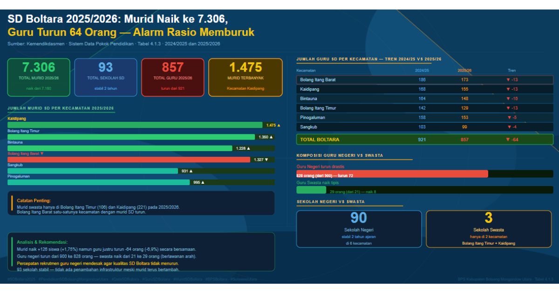Select the red Bolang Itang Barat bar
Viewport: 559px width, 293px height.
pyautogui.click(x=129, y=160)
